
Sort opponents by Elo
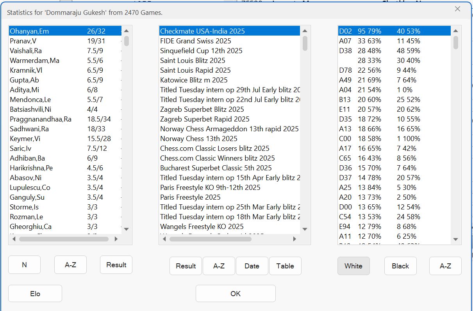pos(35,293)
